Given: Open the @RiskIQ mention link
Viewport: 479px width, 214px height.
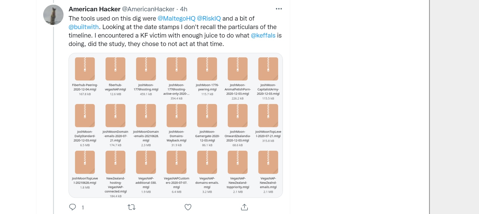Looking at the screenshot, I should click(x=209, y=18).
